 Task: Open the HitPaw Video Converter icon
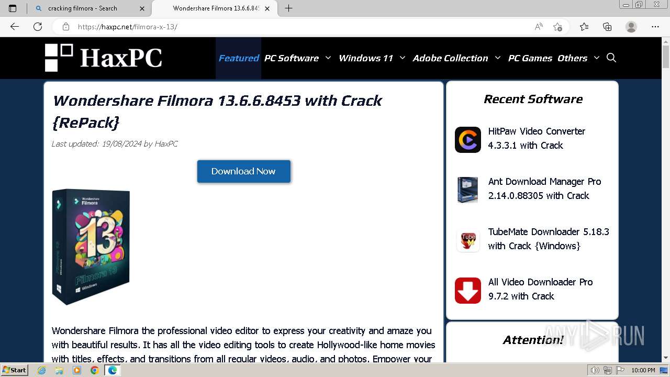468,140
